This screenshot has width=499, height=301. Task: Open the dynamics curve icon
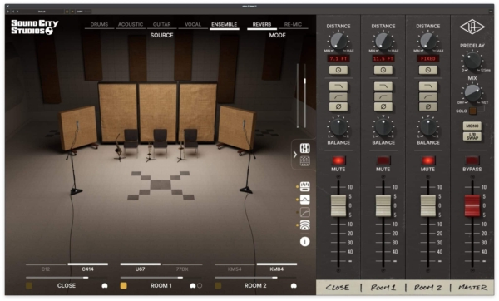point(305,212)
